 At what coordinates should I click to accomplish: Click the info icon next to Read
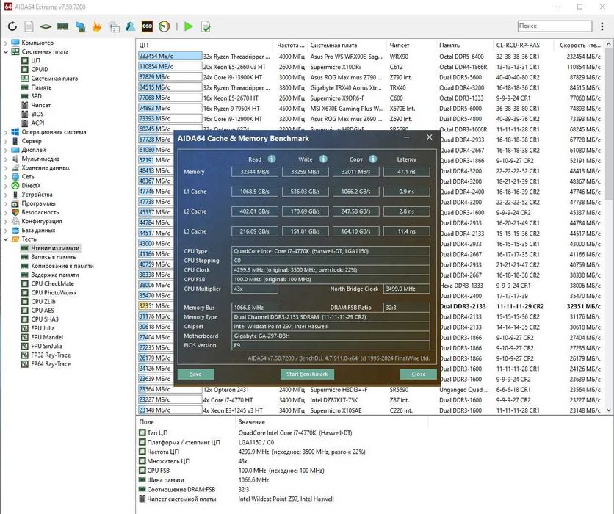click(x=272, y=159)
